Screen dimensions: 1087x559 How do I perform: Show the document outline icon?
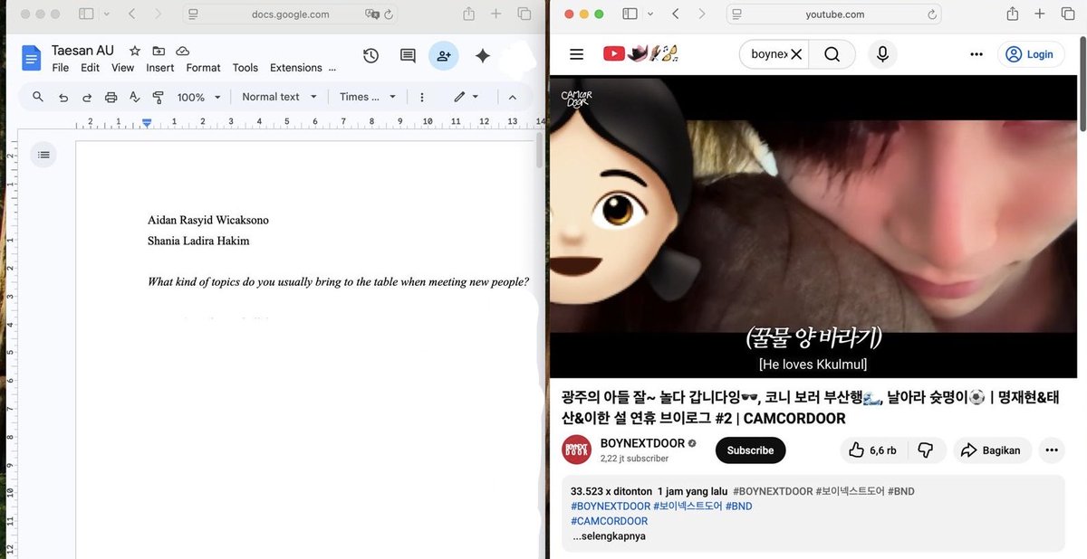[x=43, y=155]
